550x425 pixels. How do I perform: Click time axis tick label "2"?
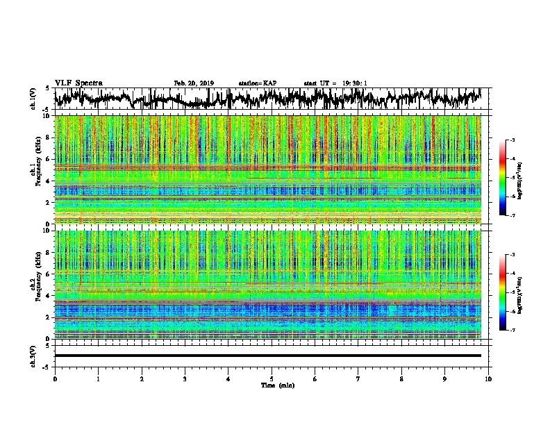click(x=142, y=379)
